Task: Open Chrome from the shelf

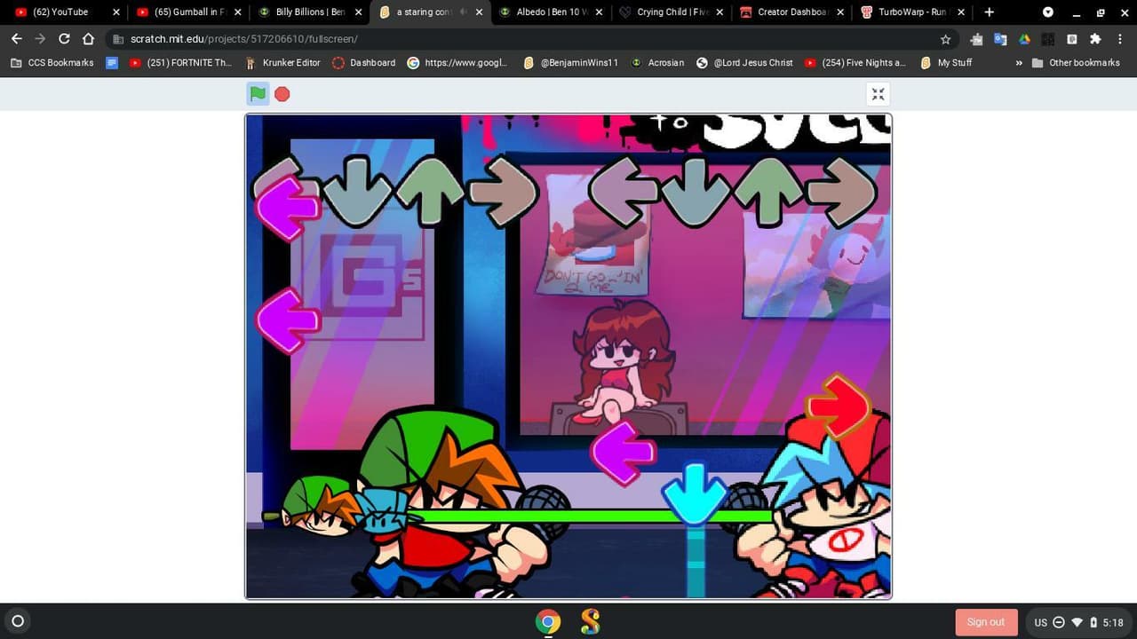Action: click(548, 621)
